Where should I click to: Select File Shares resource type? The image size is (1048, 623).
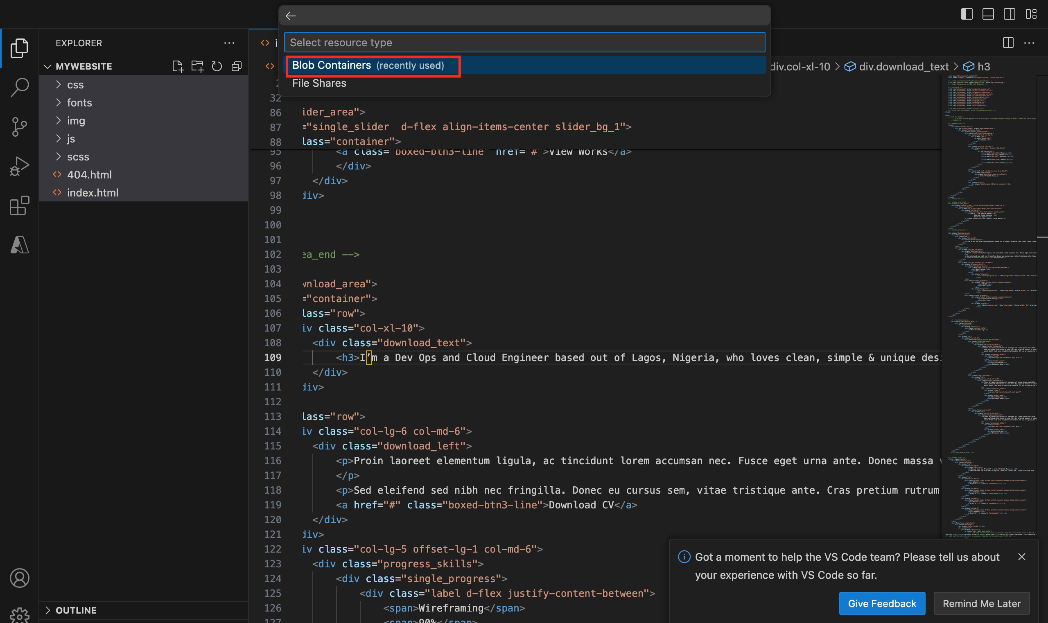point(319,83)
